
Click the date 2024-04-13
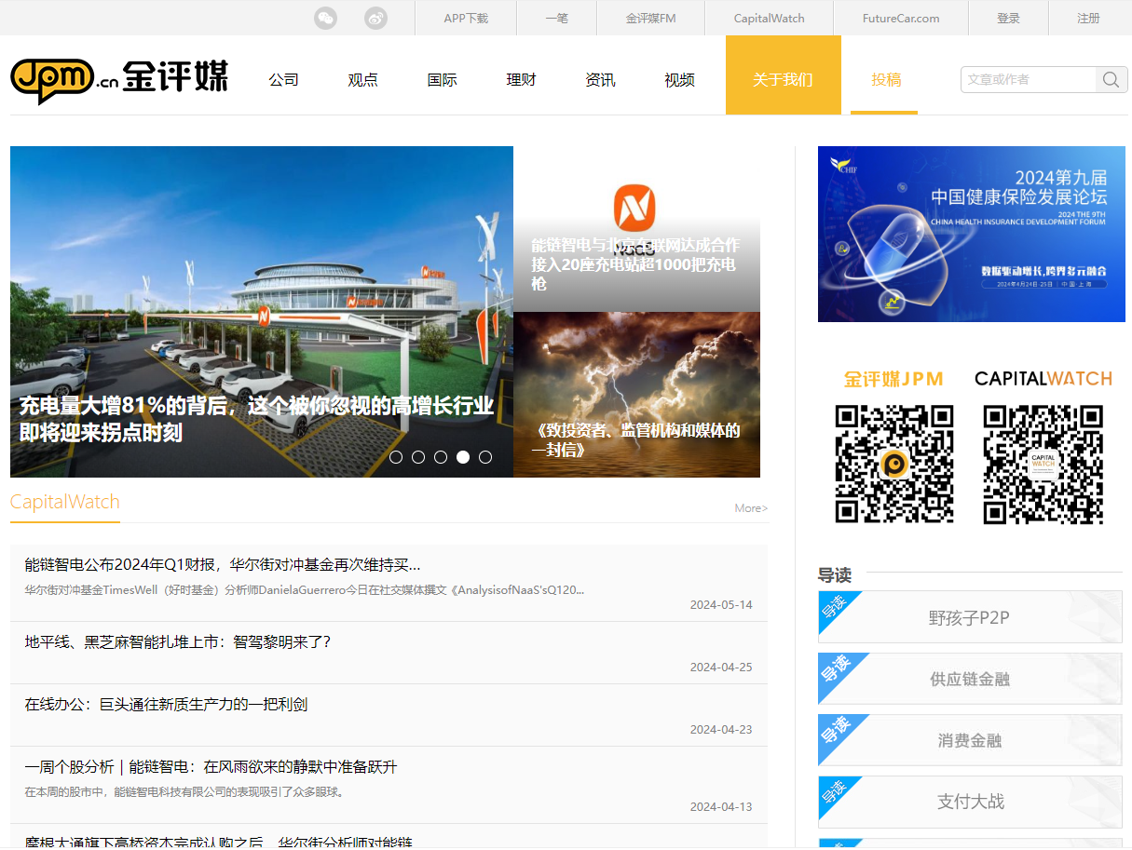click(721, 807)
